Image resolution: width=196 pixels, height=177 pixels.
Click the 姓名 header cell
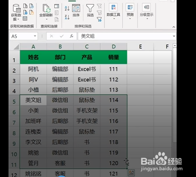(x=33, y=57)
